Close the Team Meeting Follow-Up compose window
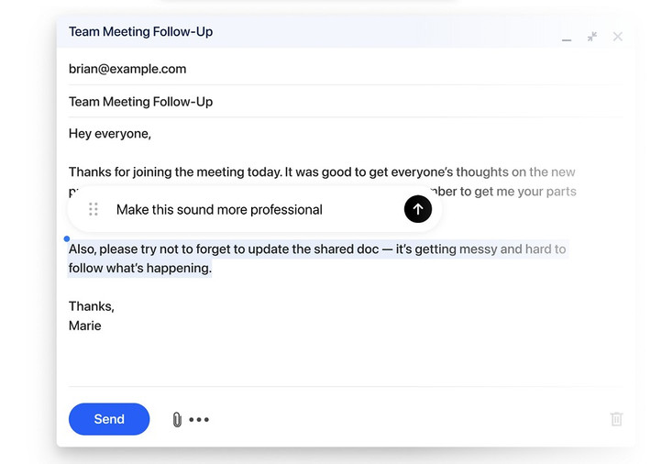 click(617, 37)
